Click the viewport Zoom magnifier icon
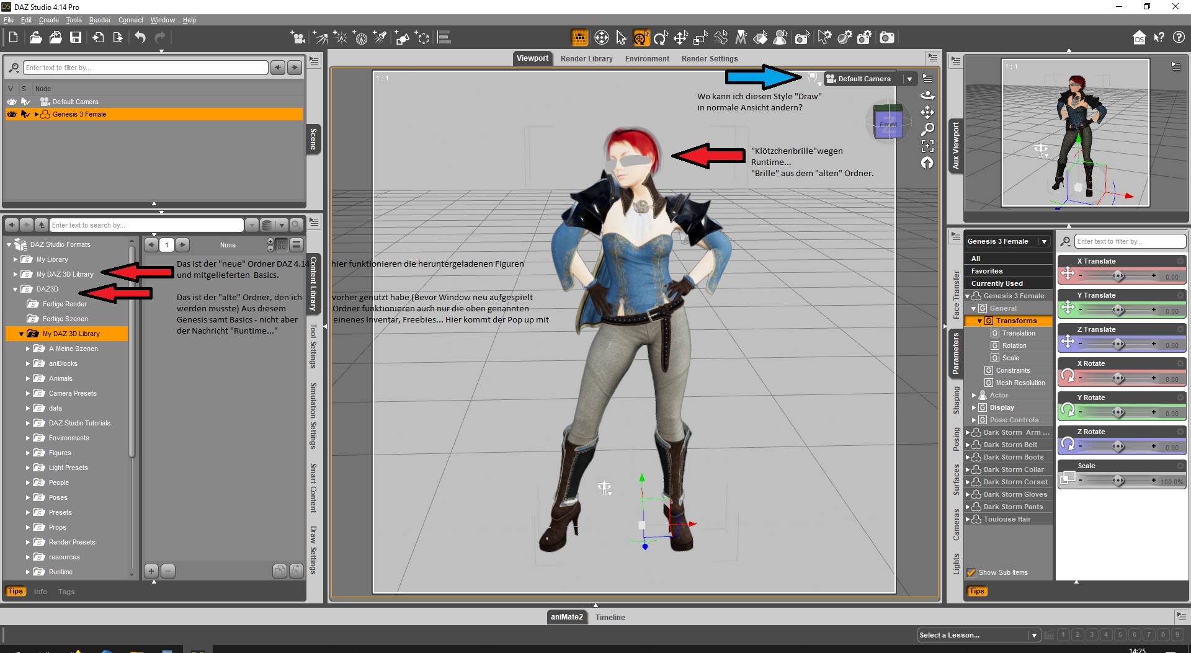The image size is (1191, 653). point(927,129)
